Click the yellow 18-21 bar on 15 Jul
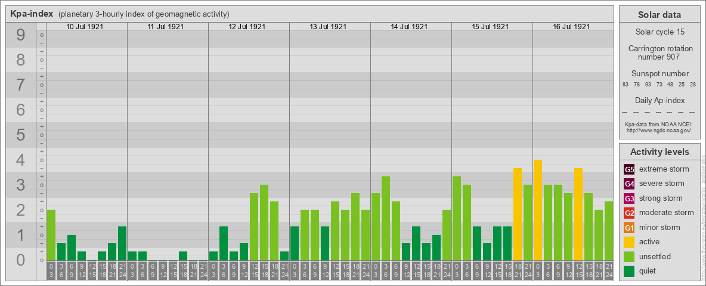The height and width of the screenshot is (286, 706). coord(518,214)
